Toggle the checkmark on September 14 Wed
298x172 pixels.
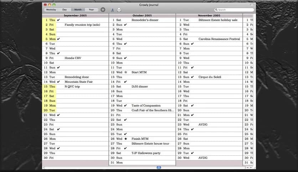58,82
